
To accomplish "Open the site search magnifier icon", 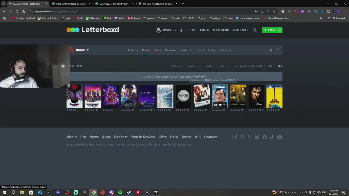I will [255, 30].
